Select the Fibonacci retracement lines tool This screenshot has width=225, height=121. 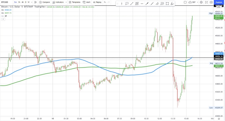(162, 4)
